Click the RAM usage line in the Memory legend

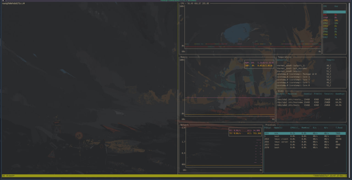point(259,63)
